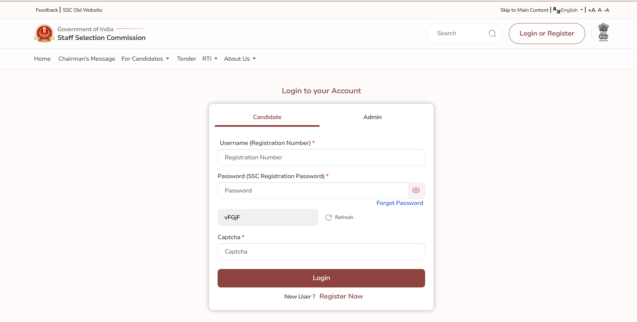Click the captcha refresh icon
Screen dimensions: 637x322
coord(328,217)
